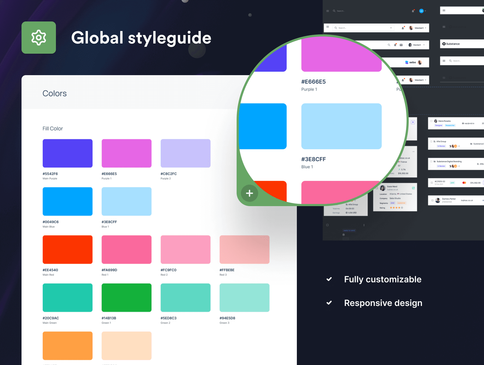Click the Substance logo icon
The height and width of the screenshot is (365, 484).
444,44
